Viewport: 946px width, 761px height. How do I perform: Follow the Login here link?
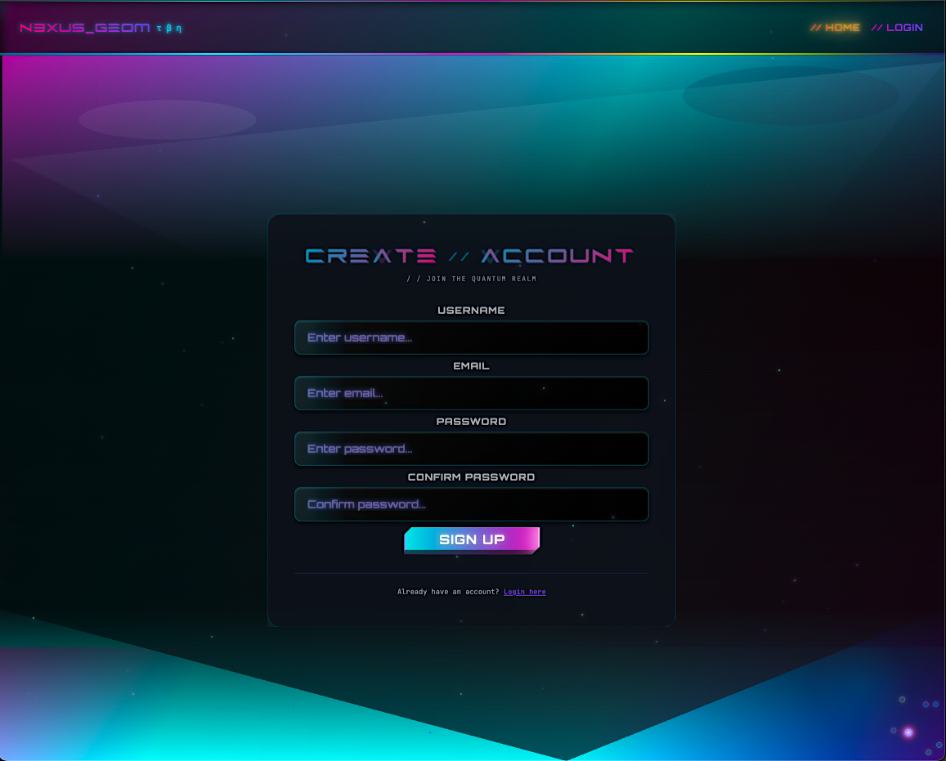pyautogui.click(x=524, y=592)
